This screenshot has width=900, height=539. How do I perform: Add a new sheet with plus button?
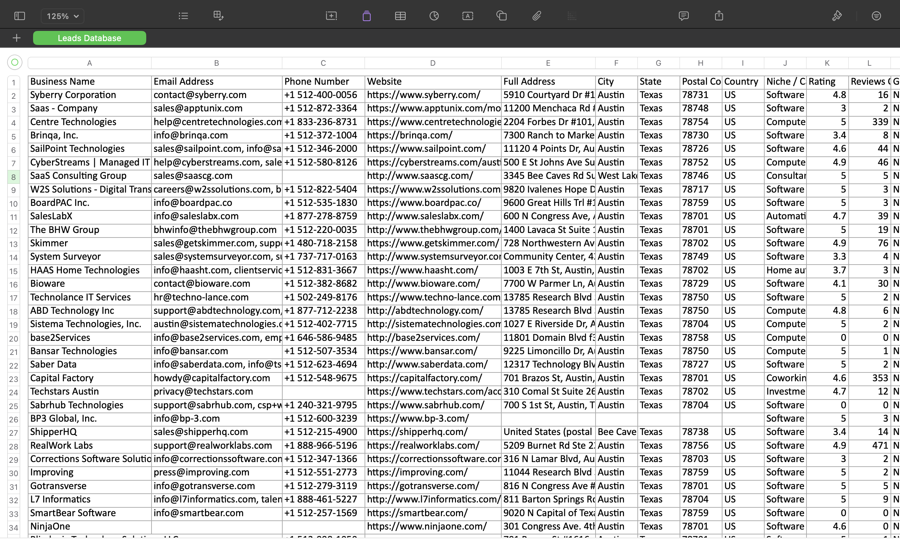tap(17, 38)
